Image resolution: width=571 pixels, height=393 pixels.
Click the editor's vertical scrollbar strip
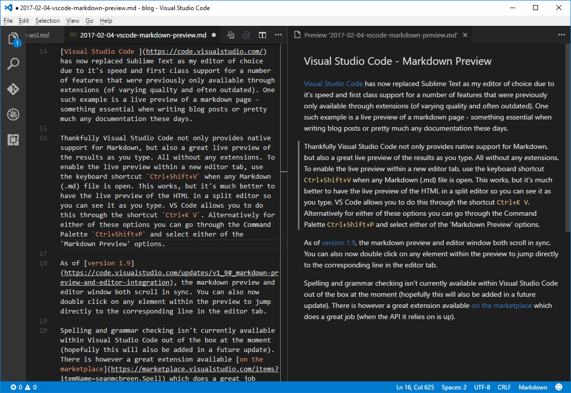pyautogui.click(x=284, y=213)
